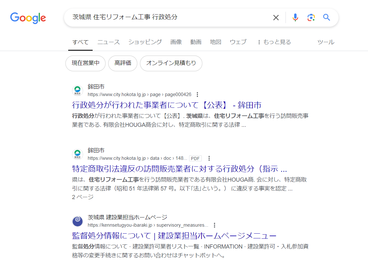This screenshot has width=368, height=272.
Task: Open the 画像 results tab
Action: (176, 42)
